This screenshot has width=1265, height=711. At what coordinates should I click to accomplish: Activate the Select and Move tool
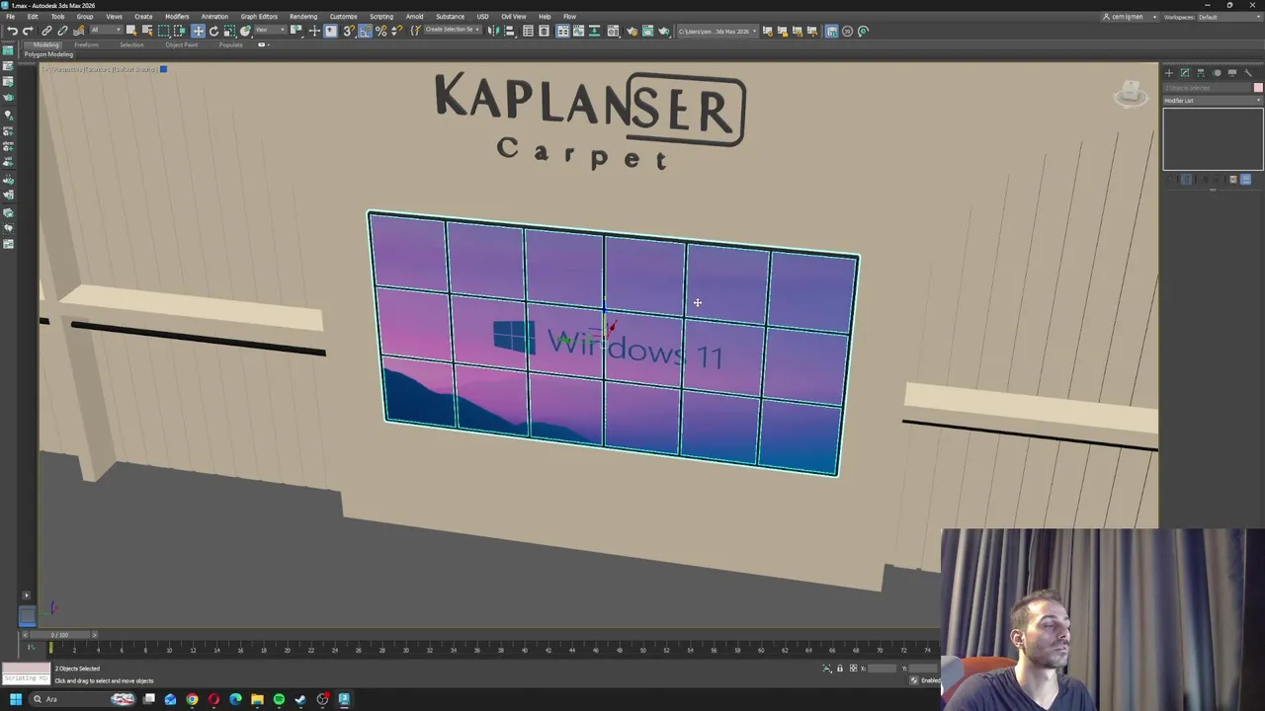198,31
